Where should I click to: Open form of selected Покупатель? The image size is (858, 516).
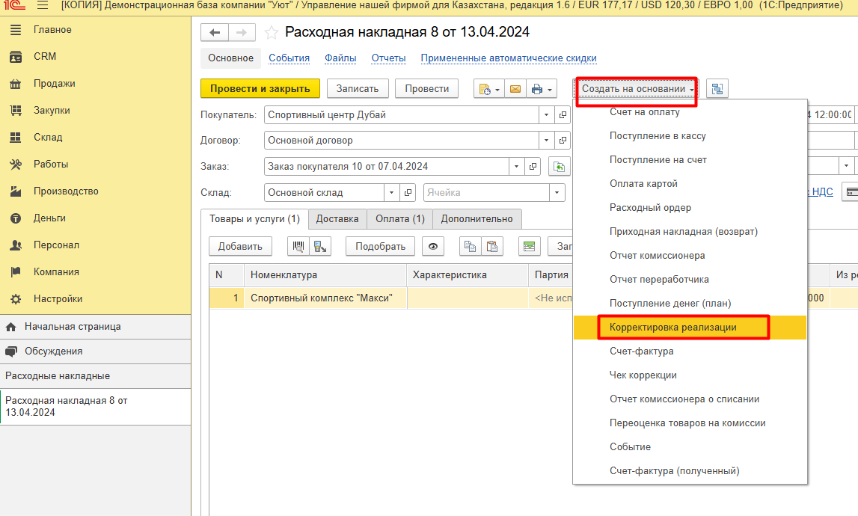563,115
